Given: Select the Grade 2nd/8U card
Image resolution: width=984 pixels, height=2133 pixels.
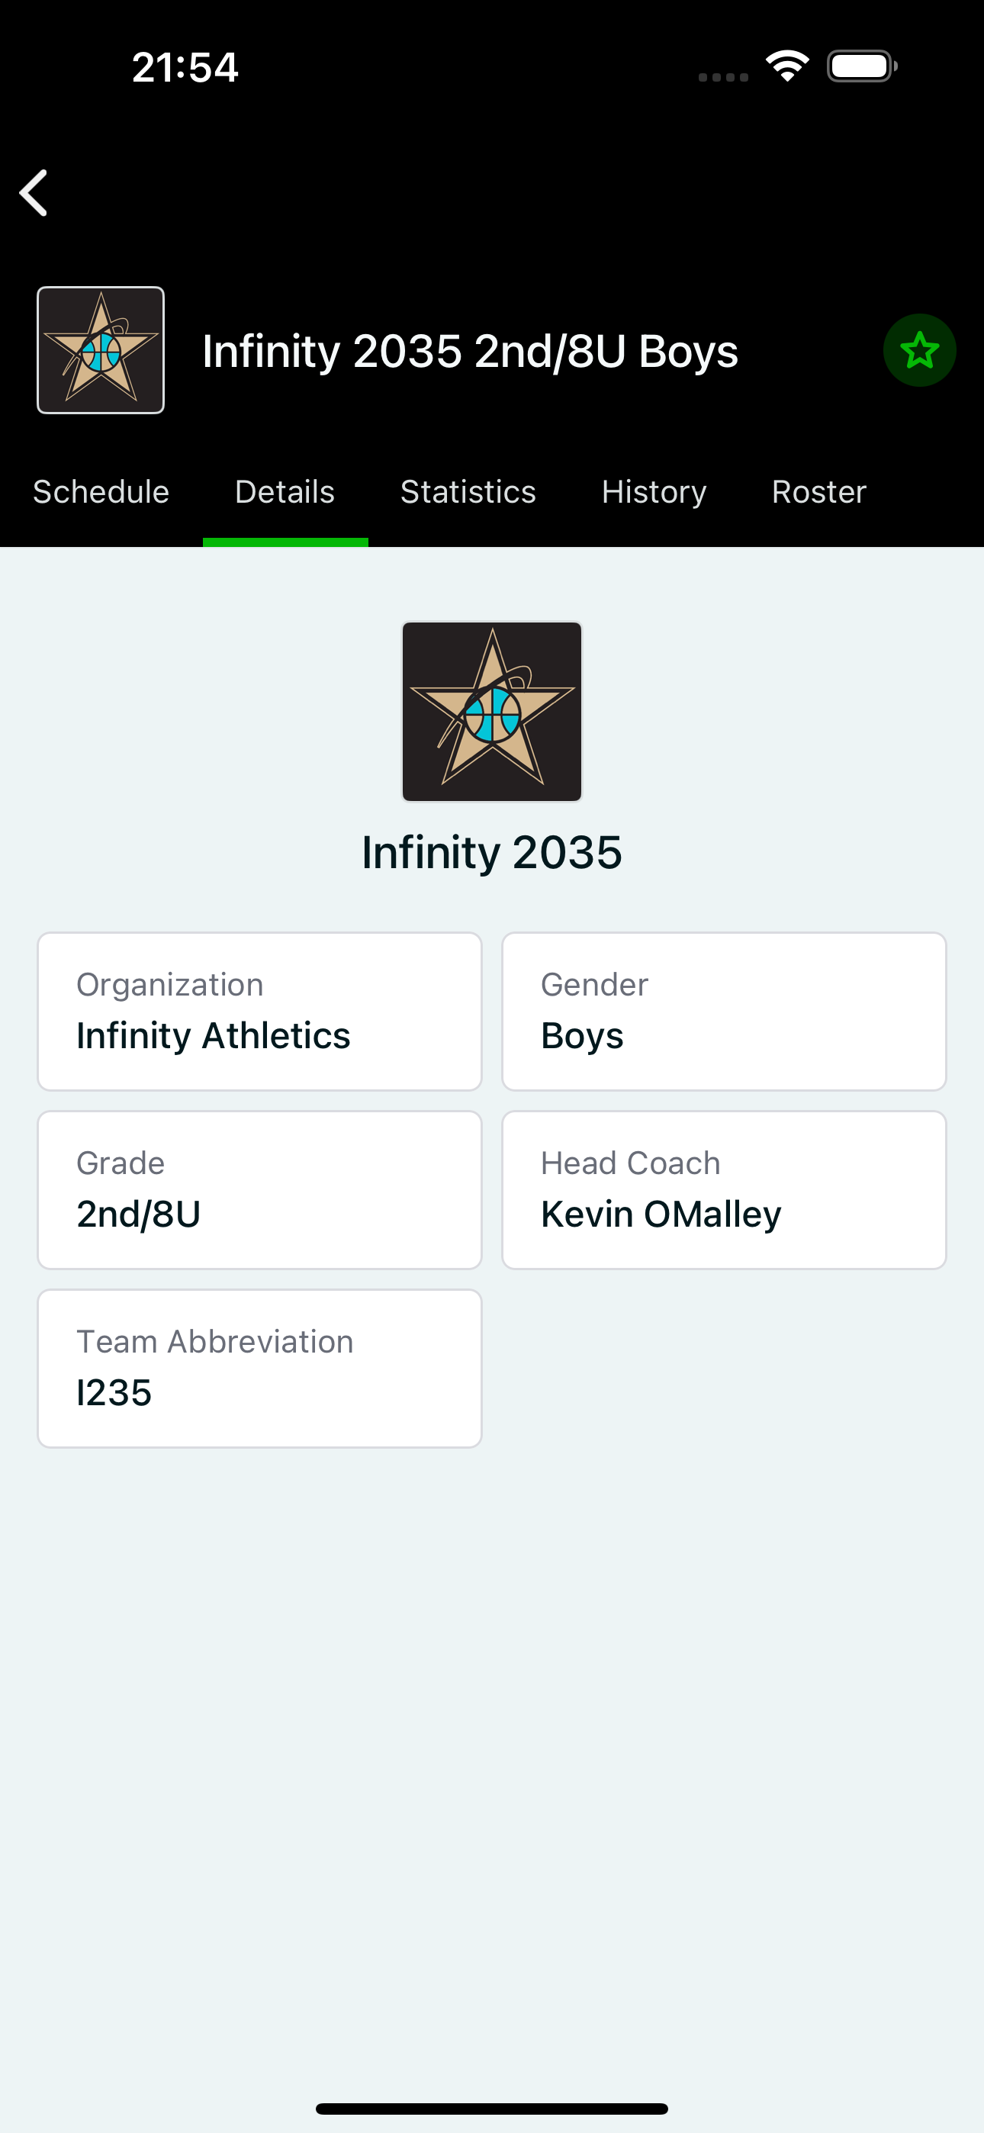Looking at the screenshot, I should click(x=259, y=1190).
